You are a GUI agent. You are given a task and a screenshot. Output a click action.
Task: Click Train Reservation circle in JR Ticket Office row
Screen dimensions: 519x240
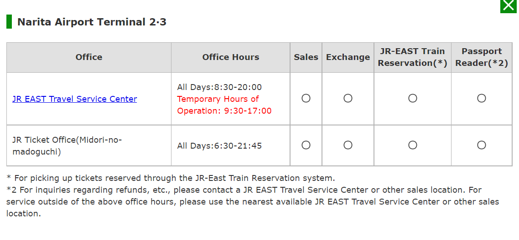412,145
